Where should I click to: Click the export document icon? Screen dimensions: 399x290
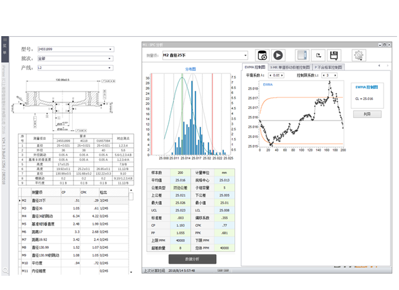(318, 56)
